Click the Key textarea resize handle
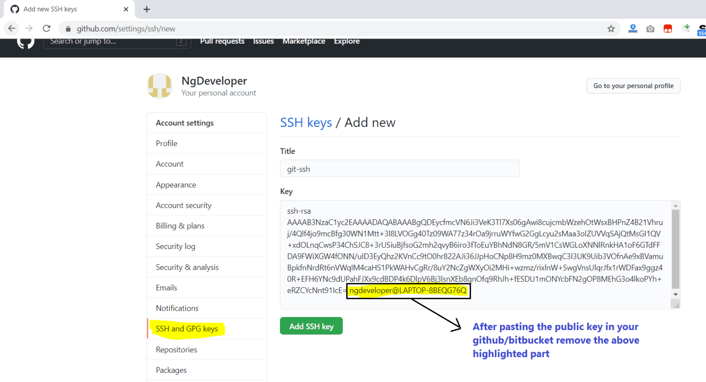The height and width of the screenshot is (382, 706). pyautogui.click(x=676, y=304)
